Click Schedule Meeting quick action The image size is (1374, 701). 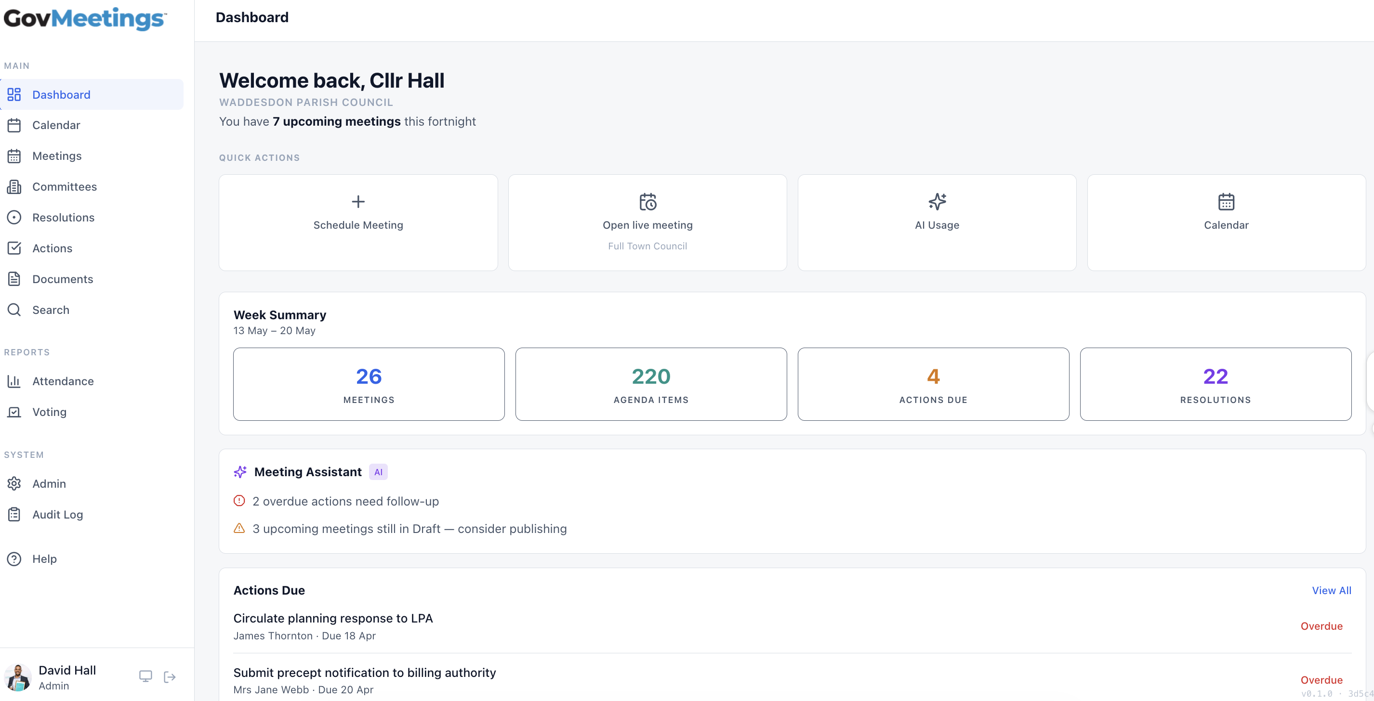pos(358,223)
